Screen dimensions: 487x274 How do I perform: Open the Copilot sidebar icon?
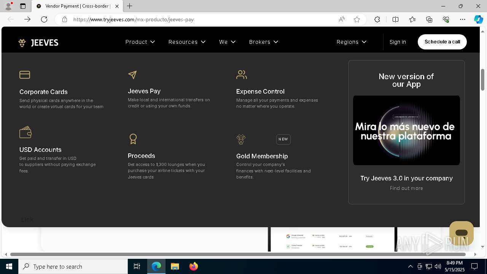[x=478, y=19]
